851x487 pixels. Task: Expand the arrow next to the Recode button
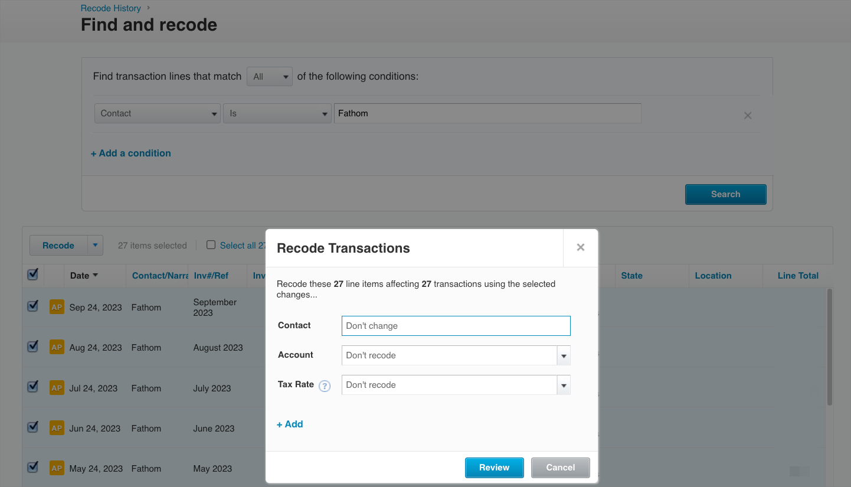coord(94,245)
